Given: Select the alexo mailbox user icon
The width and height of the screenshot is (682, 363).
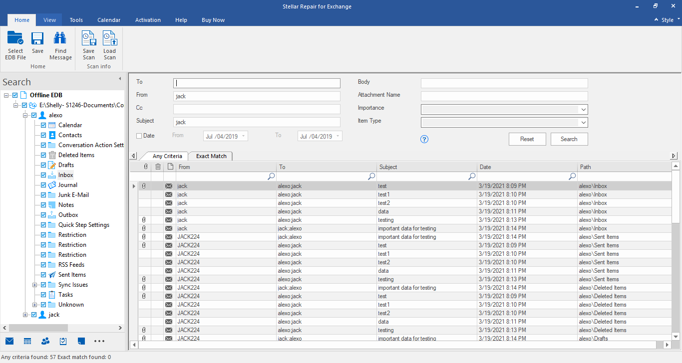Looking at the screenshot, I should (x=42, y=115).
